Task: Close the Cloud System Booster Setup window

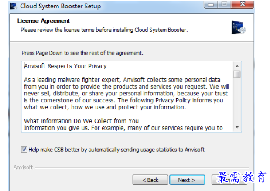Action: (243, 5)
